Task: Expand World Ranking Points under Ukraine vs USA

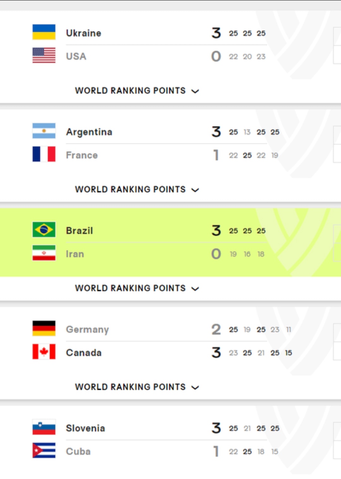Action: (137, 91)
